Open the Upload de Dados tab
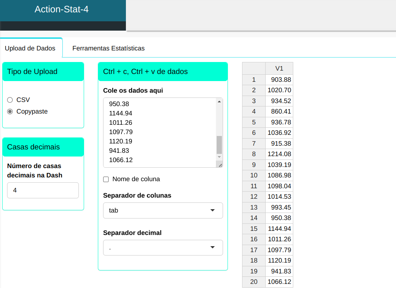396x288 pixels. pos(30,48)
